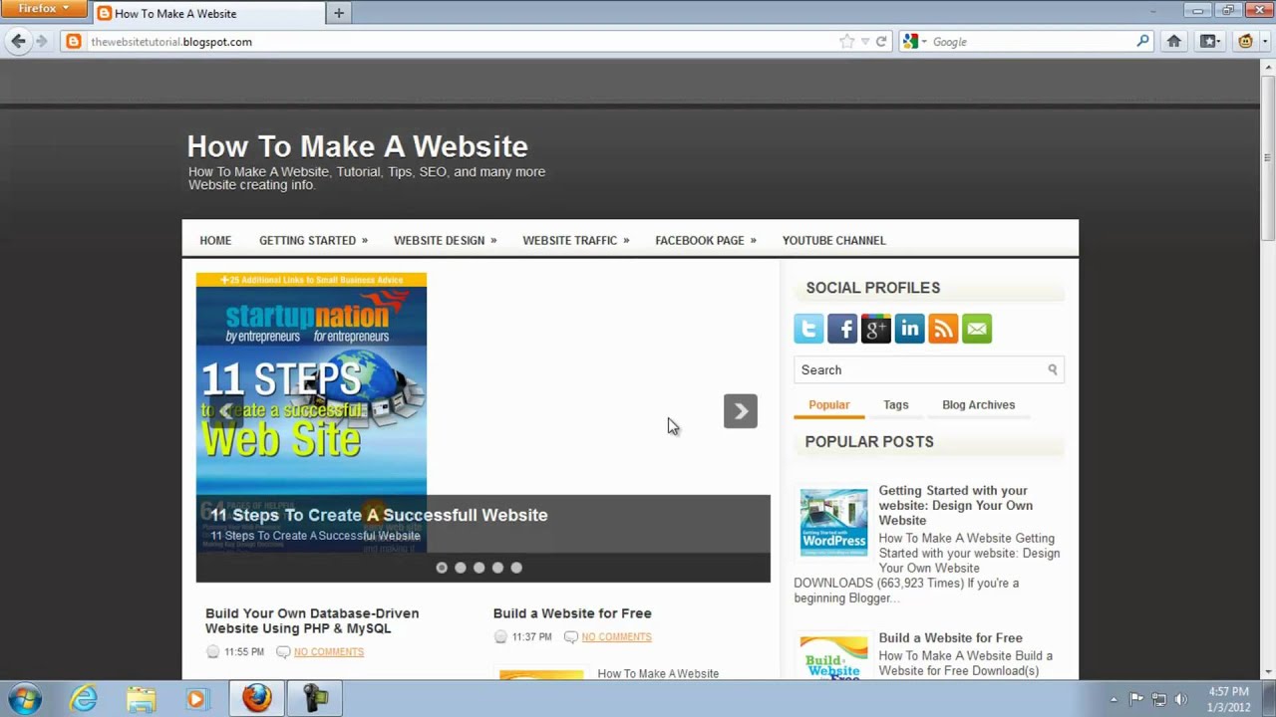Expand the Website Traffic menu
Viewport: 1276px width, 717px height.
pyautogui.click(x=576, y=240)
